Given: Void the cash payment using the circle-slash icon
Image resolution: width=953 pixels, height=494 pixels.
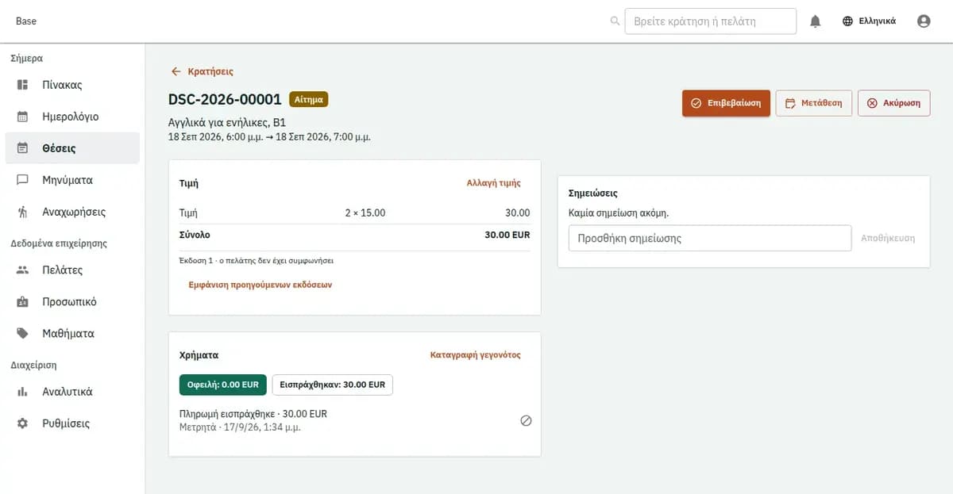Looking at the screenshot, I should pos(526,420).
